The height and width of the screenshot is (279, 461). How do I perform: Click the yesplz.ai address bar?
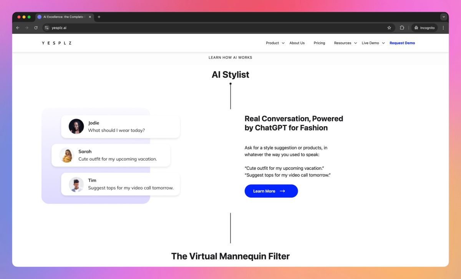point(219,28)
